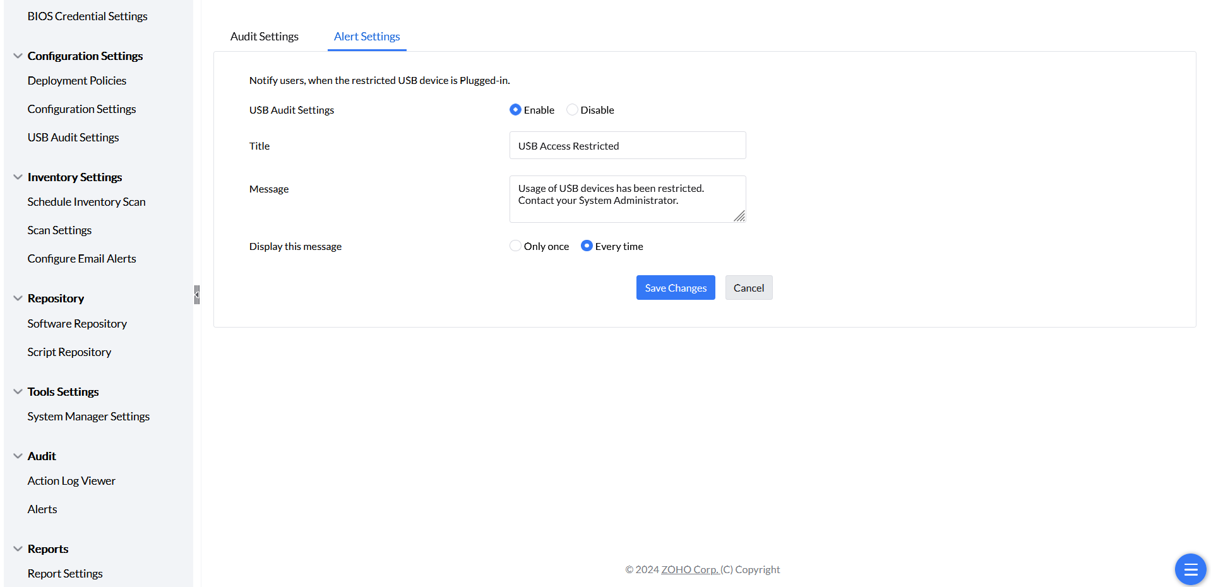Click the Message box resize grip
The height and width of the screenshot is (587, 1211).
(739, 216)
